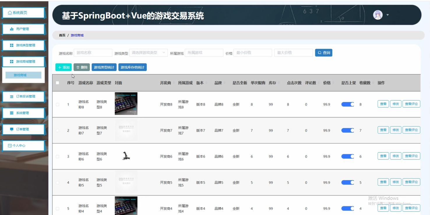Toggle 是否上架 switch for 游戏名称7
The image size is (430, 215).
(x=348, y=131)
